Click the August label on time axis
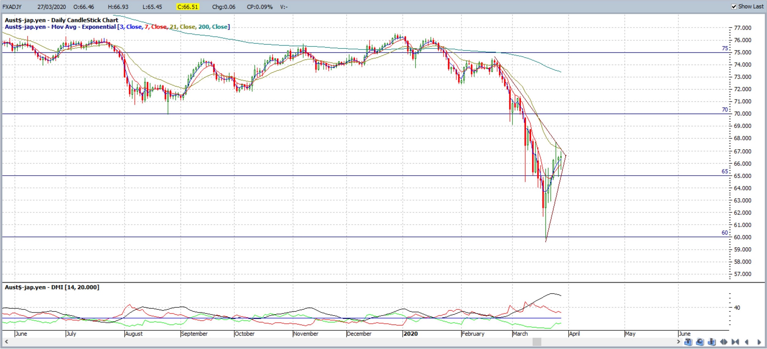This screenshot has height=349, width=767. pyautogui.click(x=134, y=334)
